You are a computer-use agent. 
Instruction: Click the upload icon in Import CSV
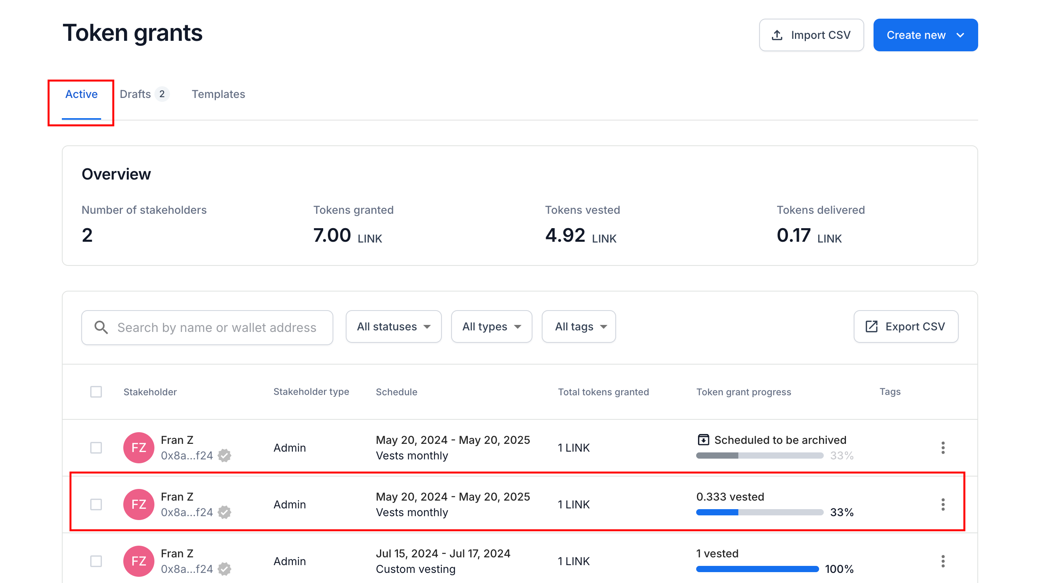(x=777, y=35)
